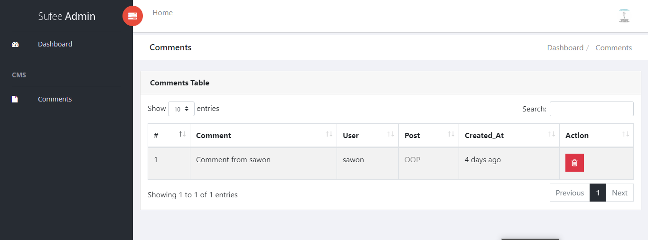Image resolution: width=648 pixels, height=240 pixels.
Task: Open Comments in the sidebar menu
Action: click(x=55, y=99)
